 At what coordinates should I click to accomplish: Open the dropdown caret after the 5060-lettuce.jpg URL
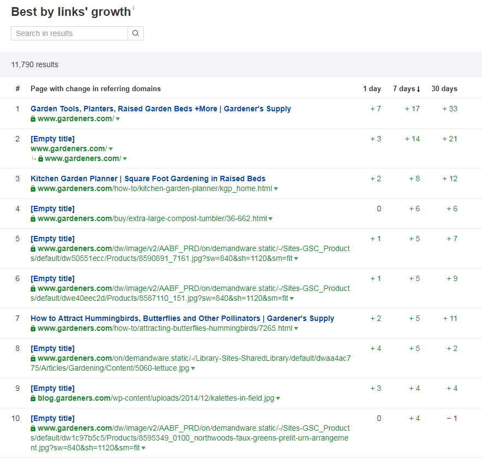(x=193, y=368)
